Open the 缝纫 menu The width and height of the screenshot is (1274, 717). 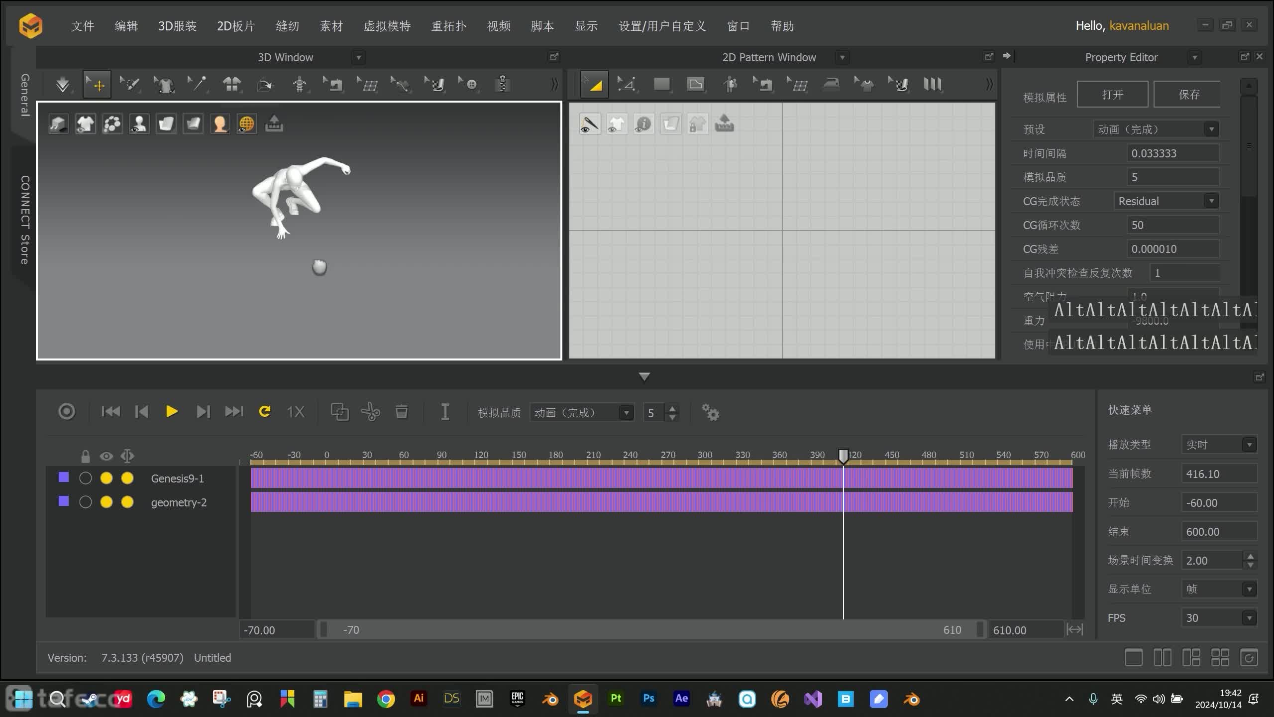pos(288,26)
